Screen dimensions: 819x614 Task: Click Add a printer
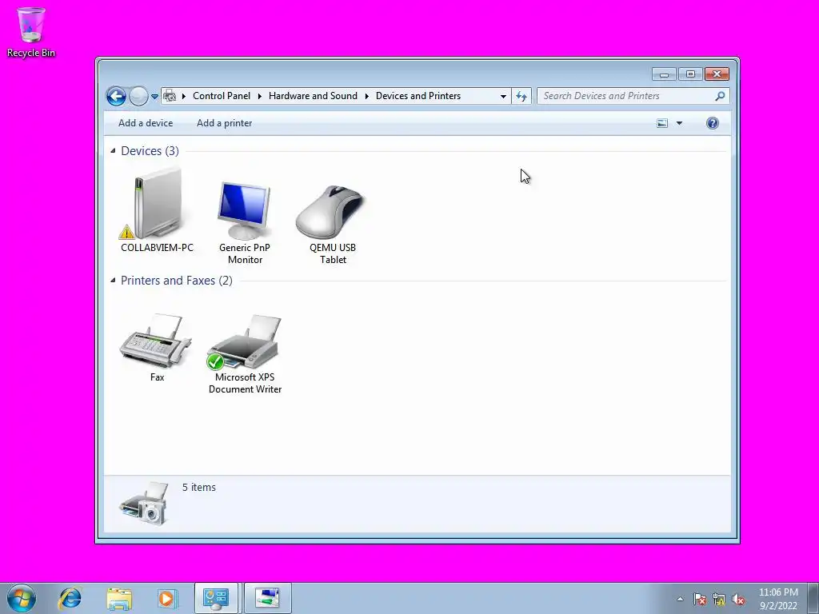tap(224, 123)
